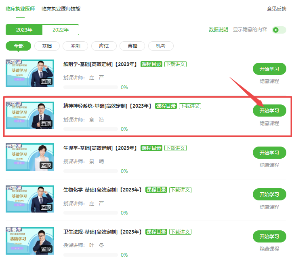
Task: Start learning 生理学 course
Action: click(x=269, y=153)
